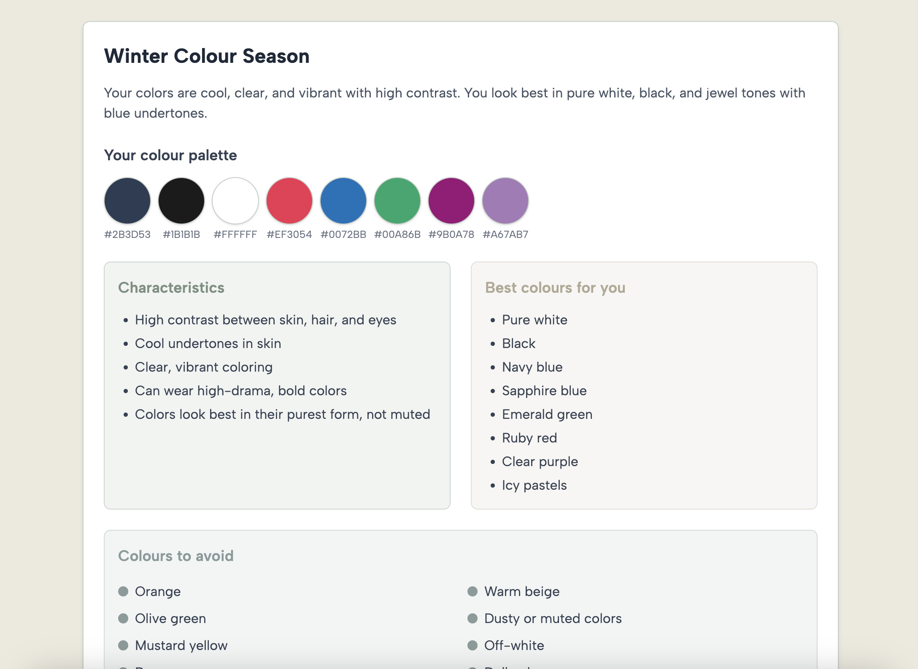
Task: Select the black #1B1B1B swatch
Action: tap(181, 201)
